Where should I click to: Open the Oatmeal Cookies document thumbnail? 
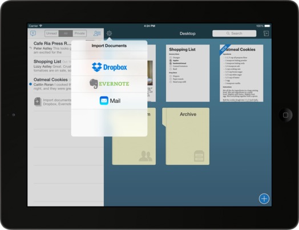[x=241, y=73]
